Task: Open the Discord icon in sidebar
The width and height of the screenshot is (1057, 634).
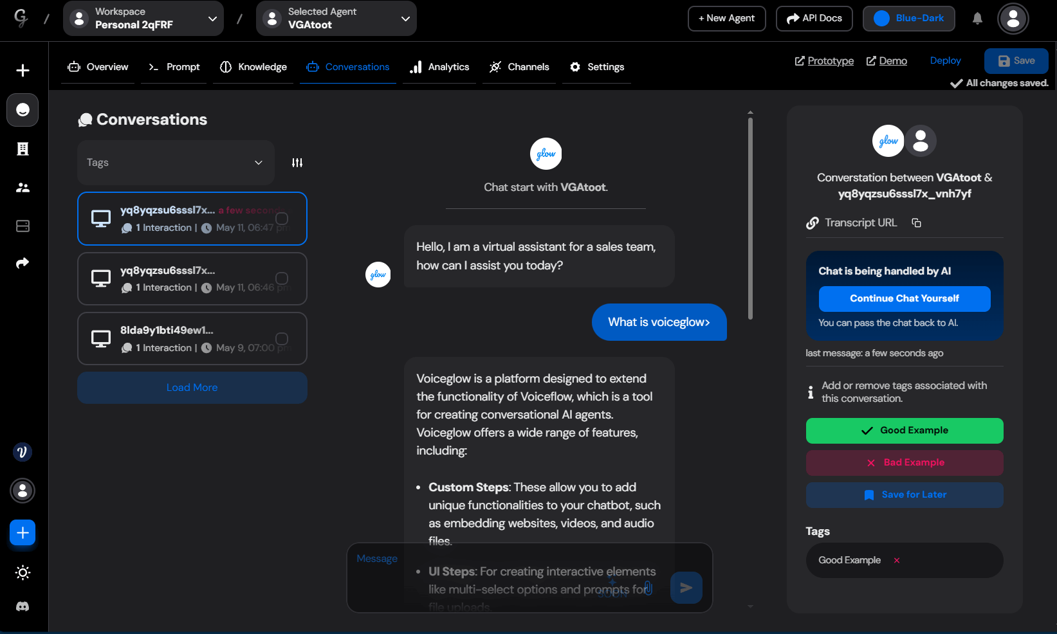Action: (23, 606)
